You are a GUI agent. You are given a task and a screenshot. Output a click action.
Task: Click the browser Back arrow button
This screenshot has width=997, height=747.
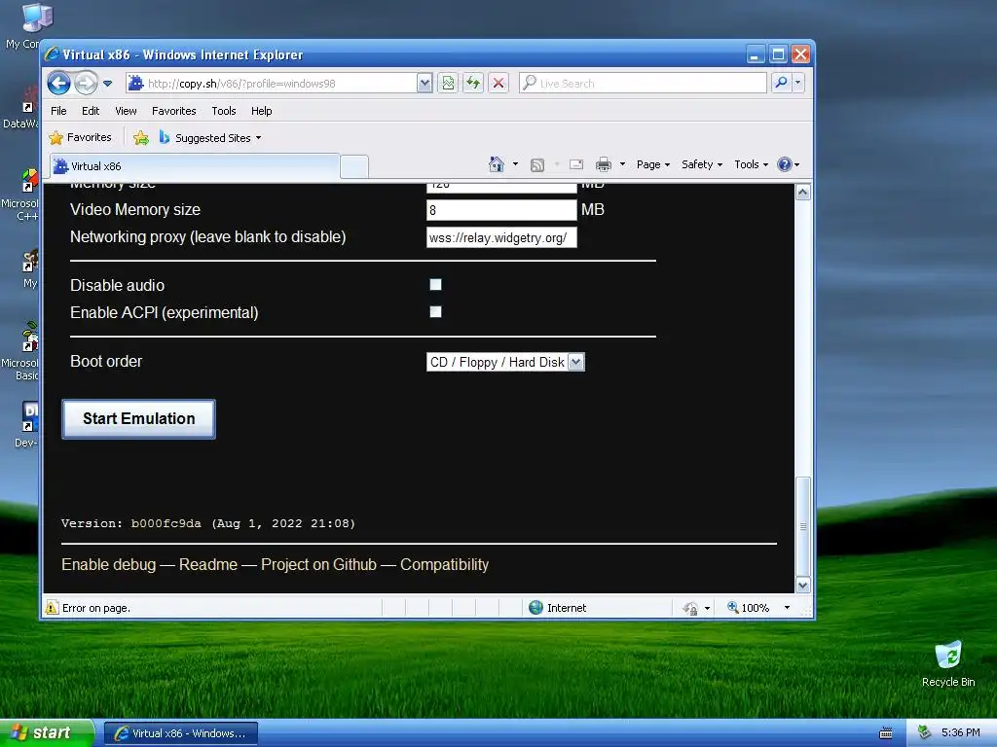[58, 83]
